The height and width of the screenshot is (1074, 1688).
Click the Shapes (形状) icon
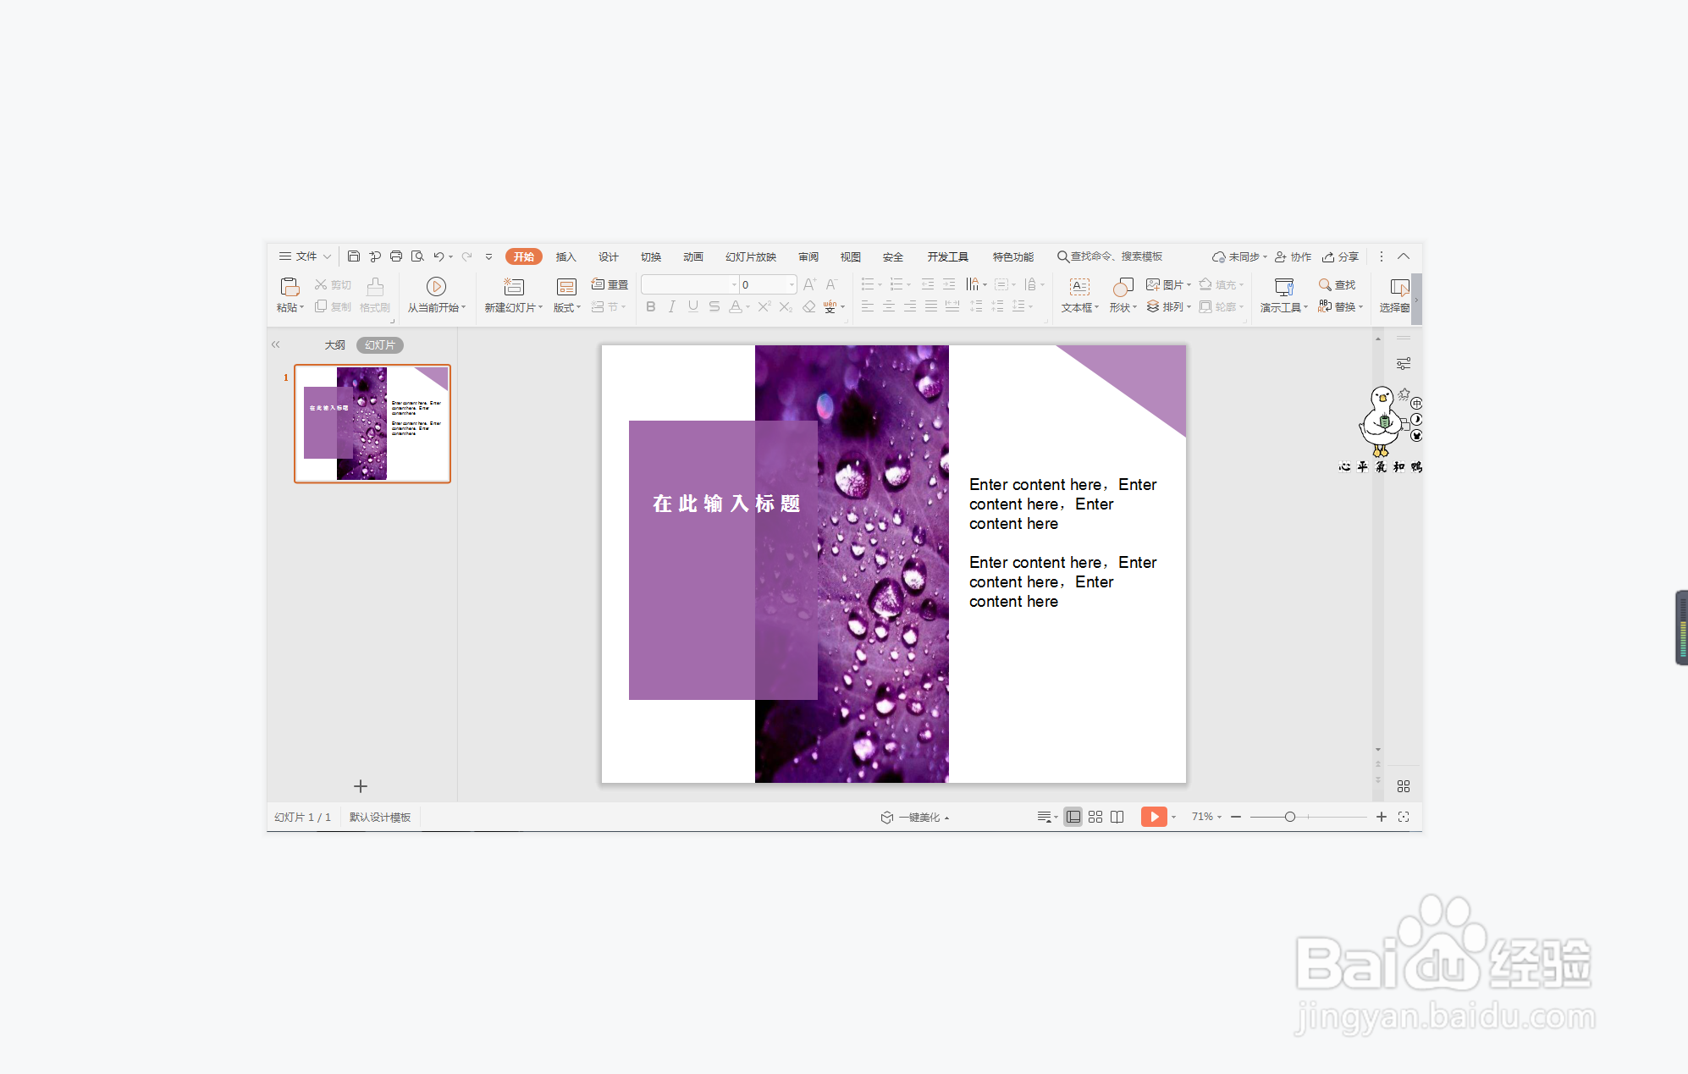coord(1123,287)
